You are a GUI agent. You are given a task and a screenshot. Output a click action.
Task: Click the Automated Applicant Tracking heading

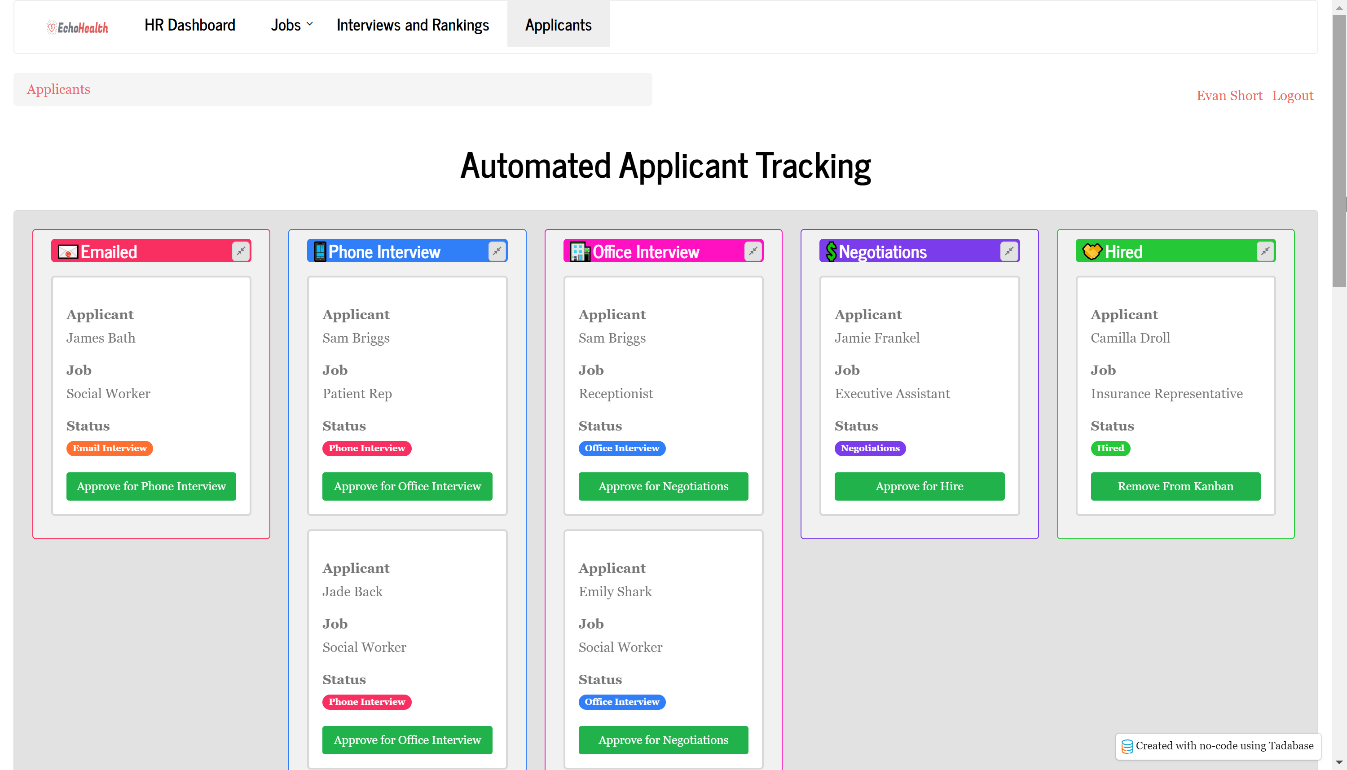pyautogui.click(x=665, y=166)
